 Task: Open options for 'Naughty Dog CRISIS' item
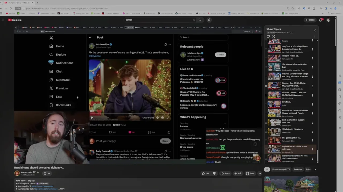click(x=312, y=86)
